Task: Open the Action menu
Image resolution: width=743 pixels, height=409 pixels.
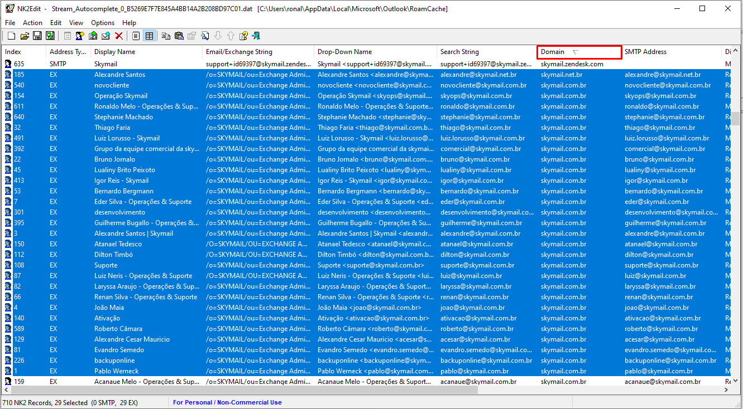Action: [32, 23]
